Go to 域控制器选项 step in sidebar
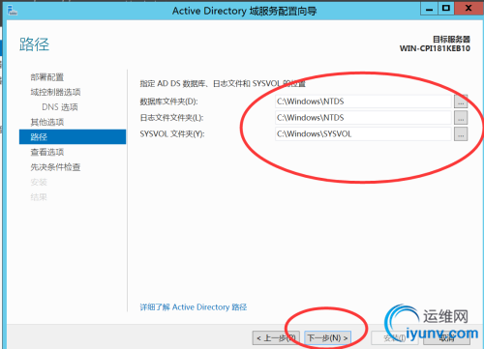 tap(55, 92)
